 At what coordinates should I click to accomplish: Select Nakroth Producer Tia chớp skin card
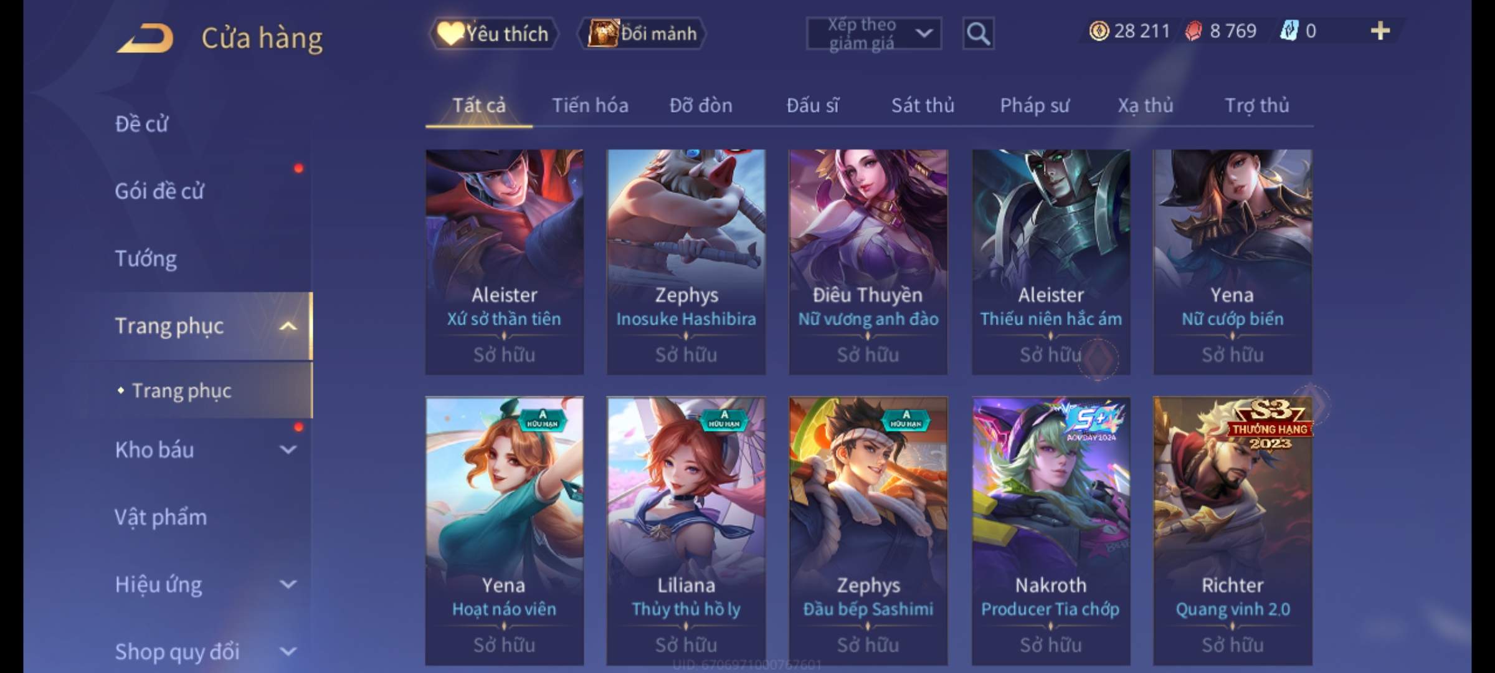[x=1051, y=531]
